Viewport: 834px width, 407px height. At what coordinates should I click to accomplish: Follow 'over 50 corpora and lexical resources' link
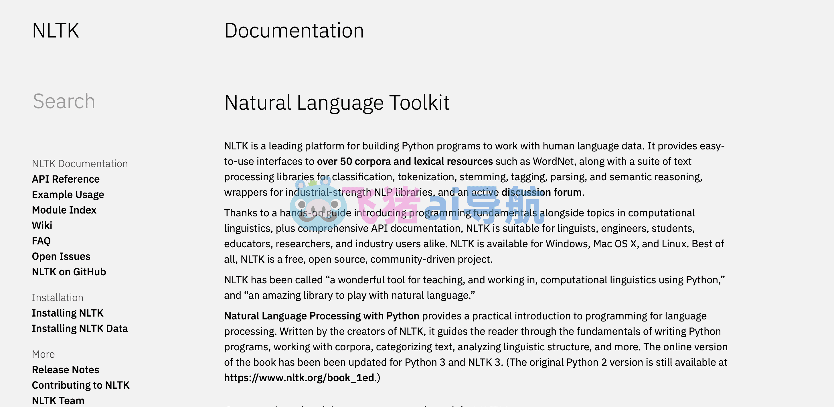tap(405, 161)
